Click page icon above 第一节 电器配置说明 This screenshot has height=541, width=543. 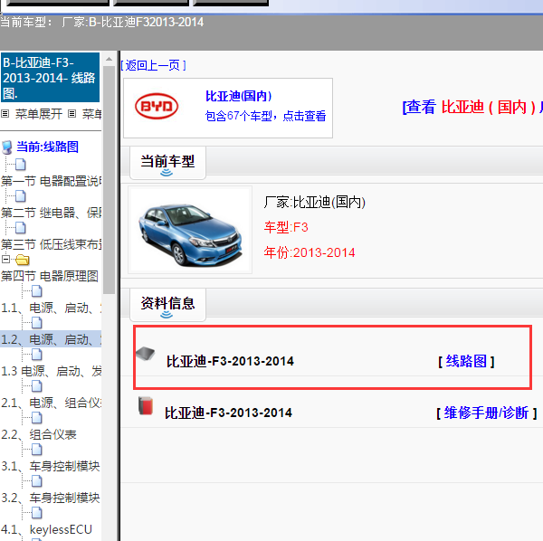(x=21, y=165)
